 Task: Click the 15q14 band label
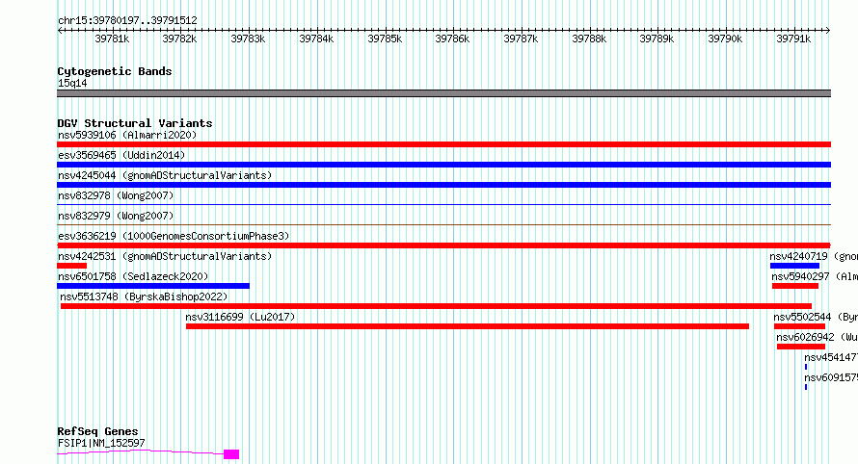pyautogui.click(x=72, y=83)
